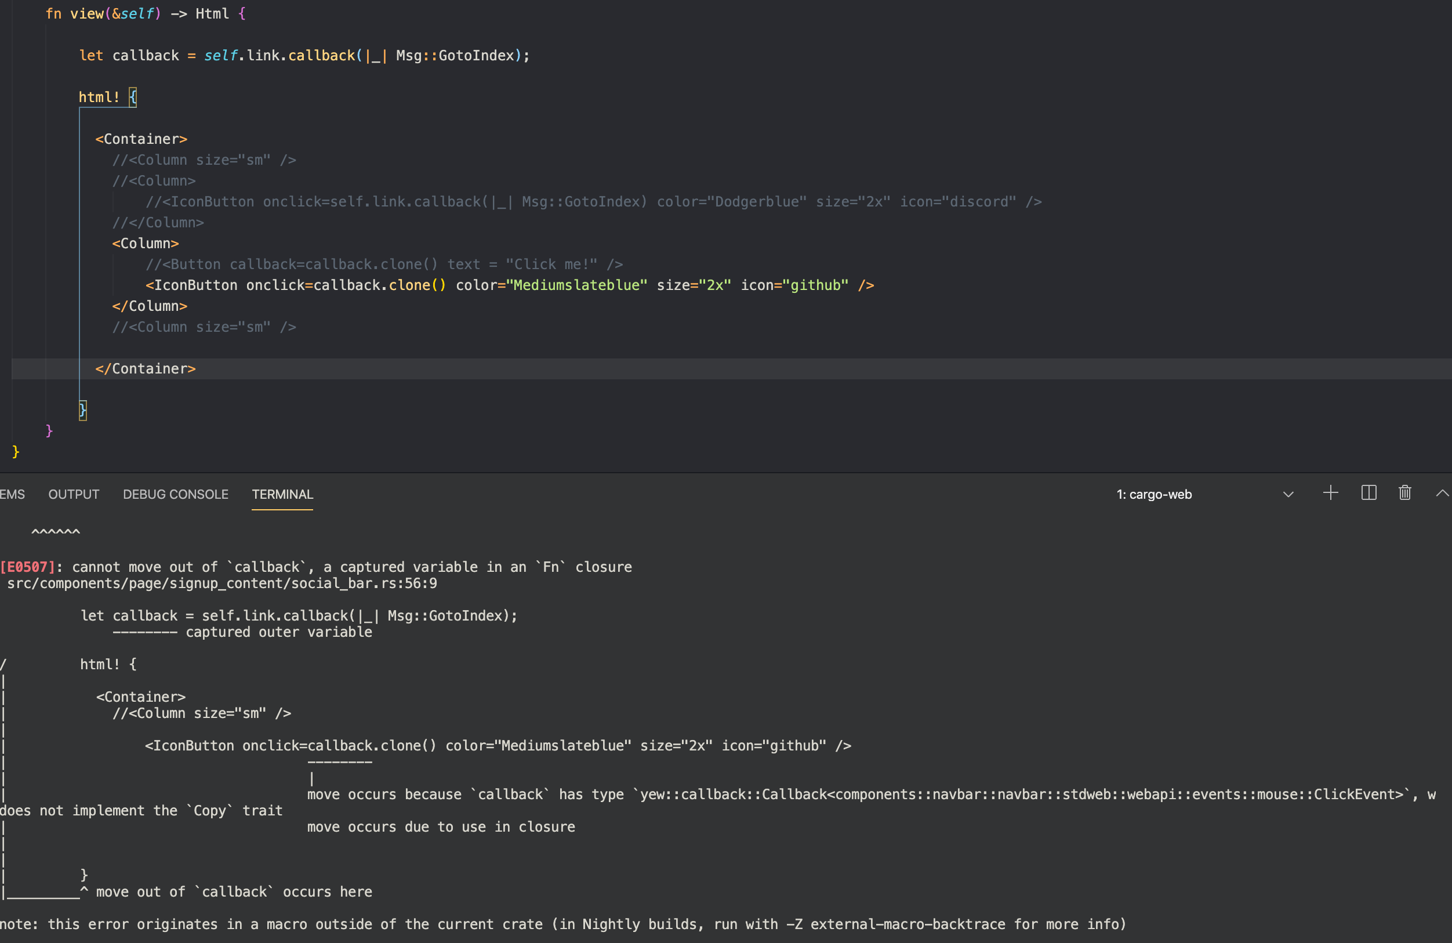Maximize the panel with the chevron-up icon
The image size is (1452, 943).
[x=1443, y=493]
